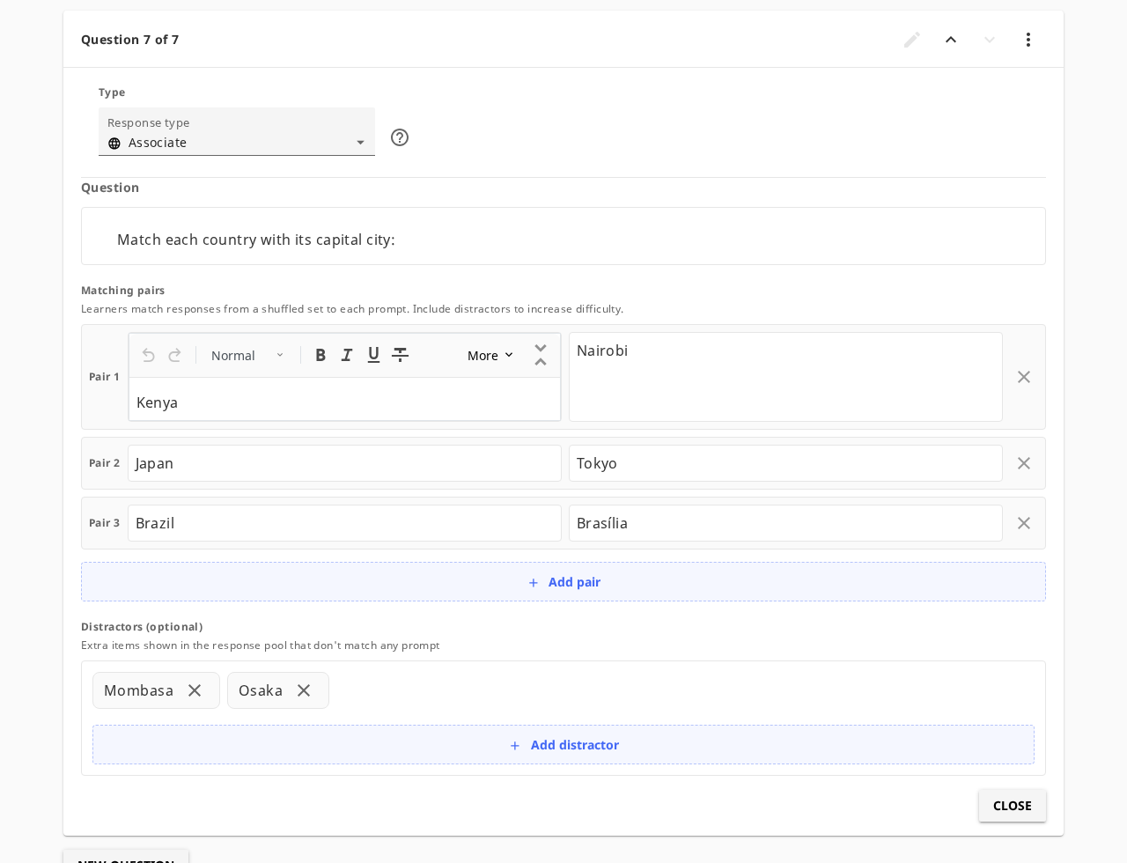Click the Bold formatting icon
The height and width of the screenshot is (863, 1127).
click(320, 355)
